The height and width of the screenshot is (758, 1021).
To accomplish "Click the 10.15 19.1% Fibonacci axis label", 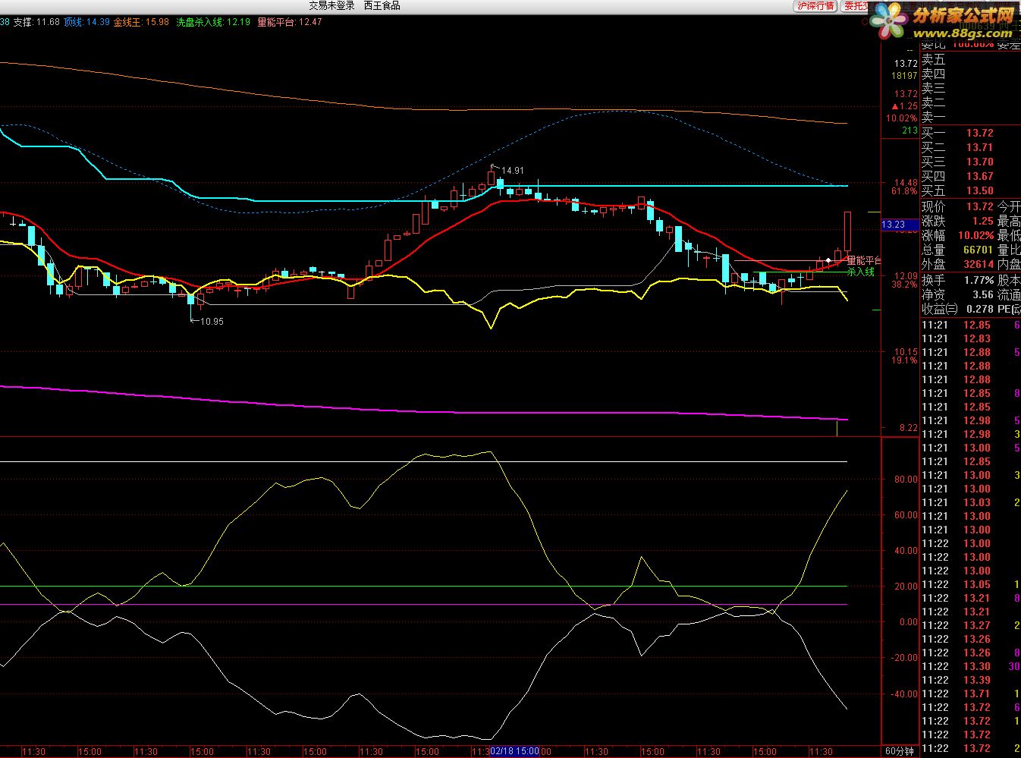I will pos(905,356).
